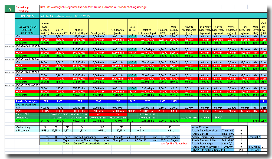
Task: Select the green cell showing number 9
Action: (x=10, y=9)
